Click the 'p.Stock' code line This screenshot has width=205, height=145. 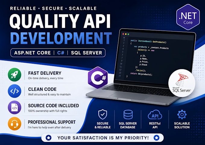point(143,65)
